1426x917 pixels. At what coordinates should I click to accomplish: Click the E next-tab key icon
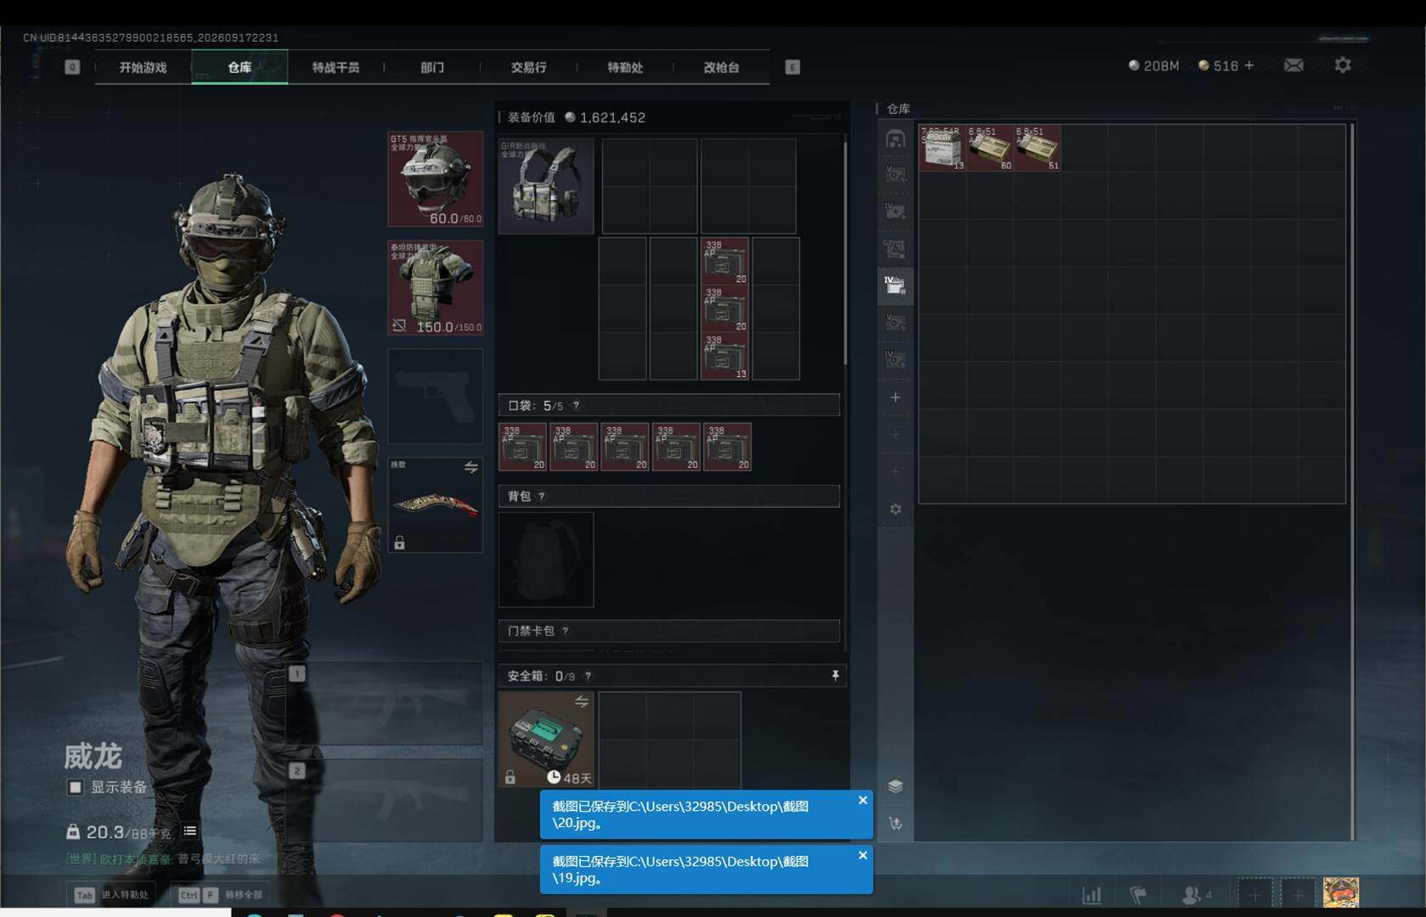[792, 67]
